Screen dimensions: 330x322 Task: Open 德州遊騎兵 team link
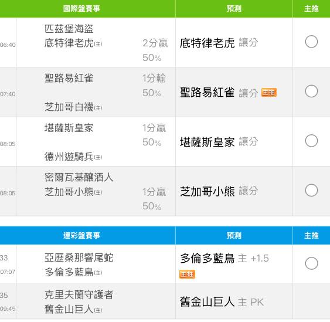[x=69, y=157]
